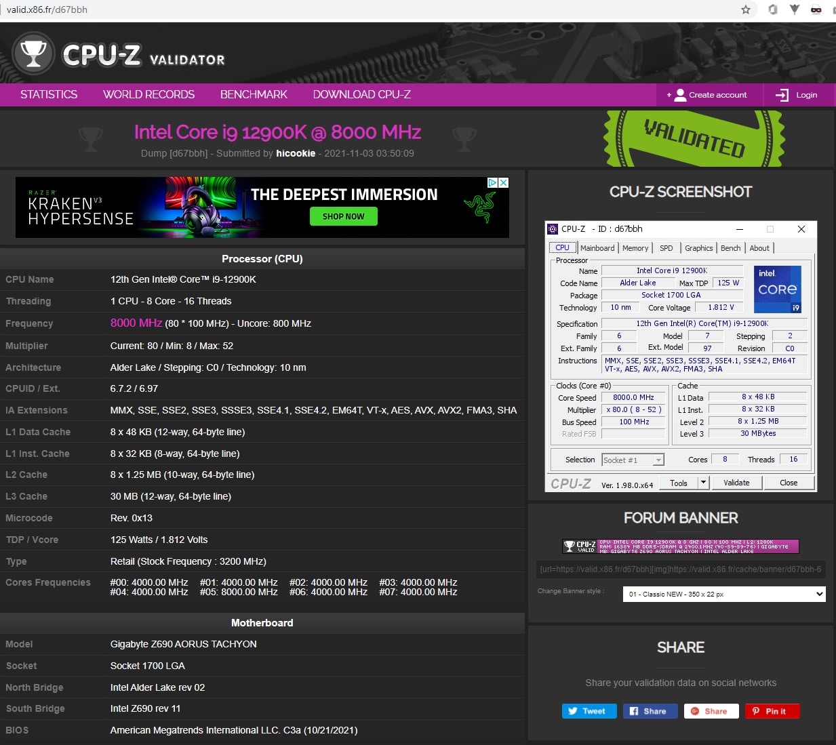Viewport: 836px width, 745px height.
Task: Click the Gigabyte Z690 AORUS TACHYON model text
Action: tap(183, 645)
